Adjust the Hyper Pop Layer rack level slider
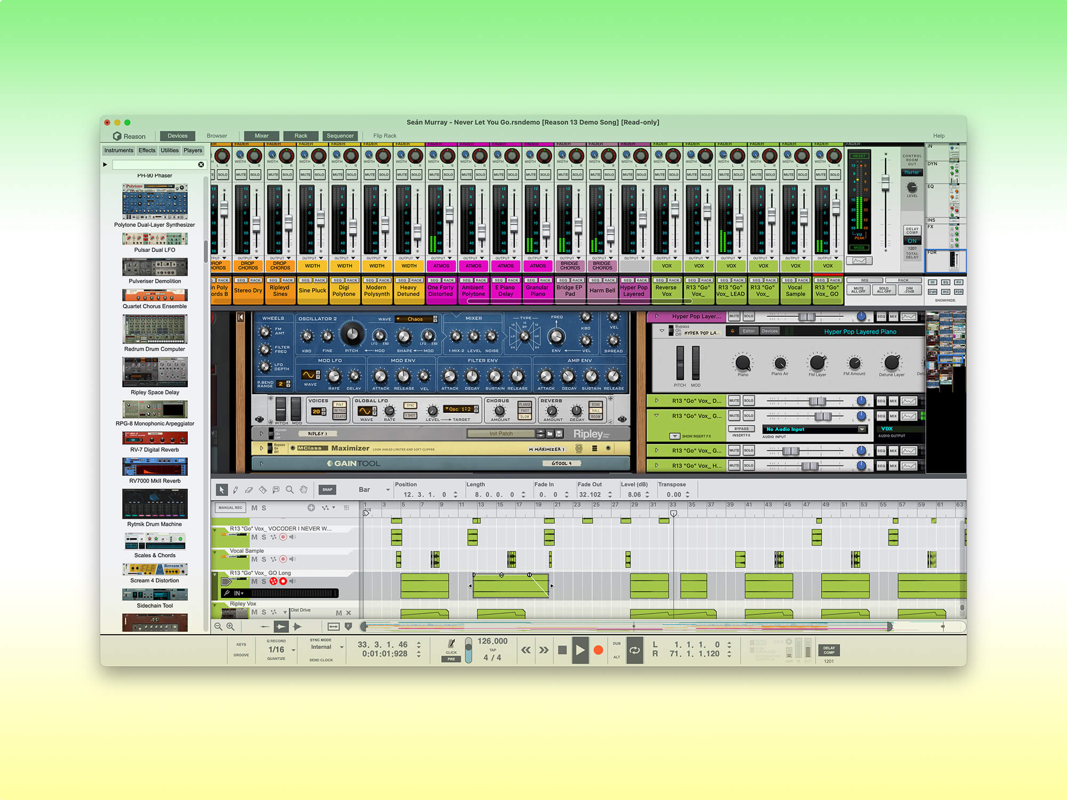Viewport: 1067px width, 800px height. click(806, 317)
